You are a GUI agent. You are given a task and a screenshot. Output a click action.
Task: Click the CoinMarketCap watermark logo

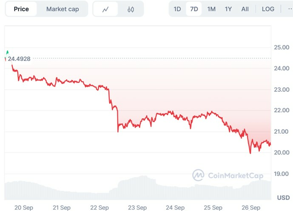(228, 175)
